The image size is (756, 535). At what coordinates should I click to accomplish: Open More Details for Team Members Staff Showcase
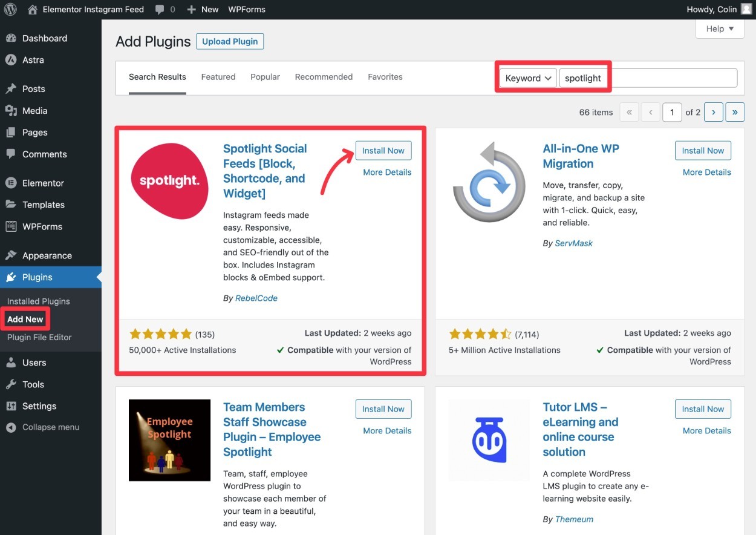387,431
